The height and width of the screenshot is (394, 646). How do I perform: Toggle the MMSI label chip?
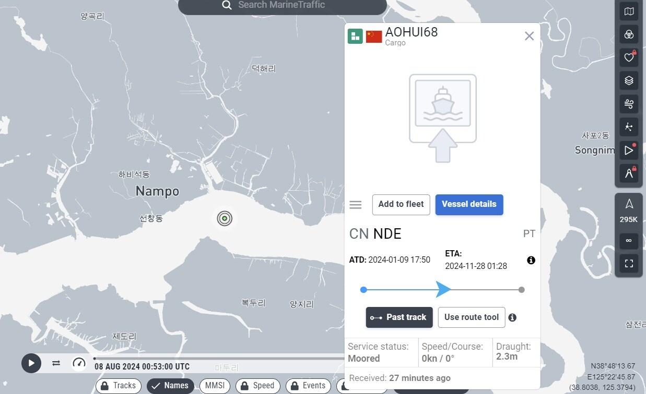click(215, 386)
